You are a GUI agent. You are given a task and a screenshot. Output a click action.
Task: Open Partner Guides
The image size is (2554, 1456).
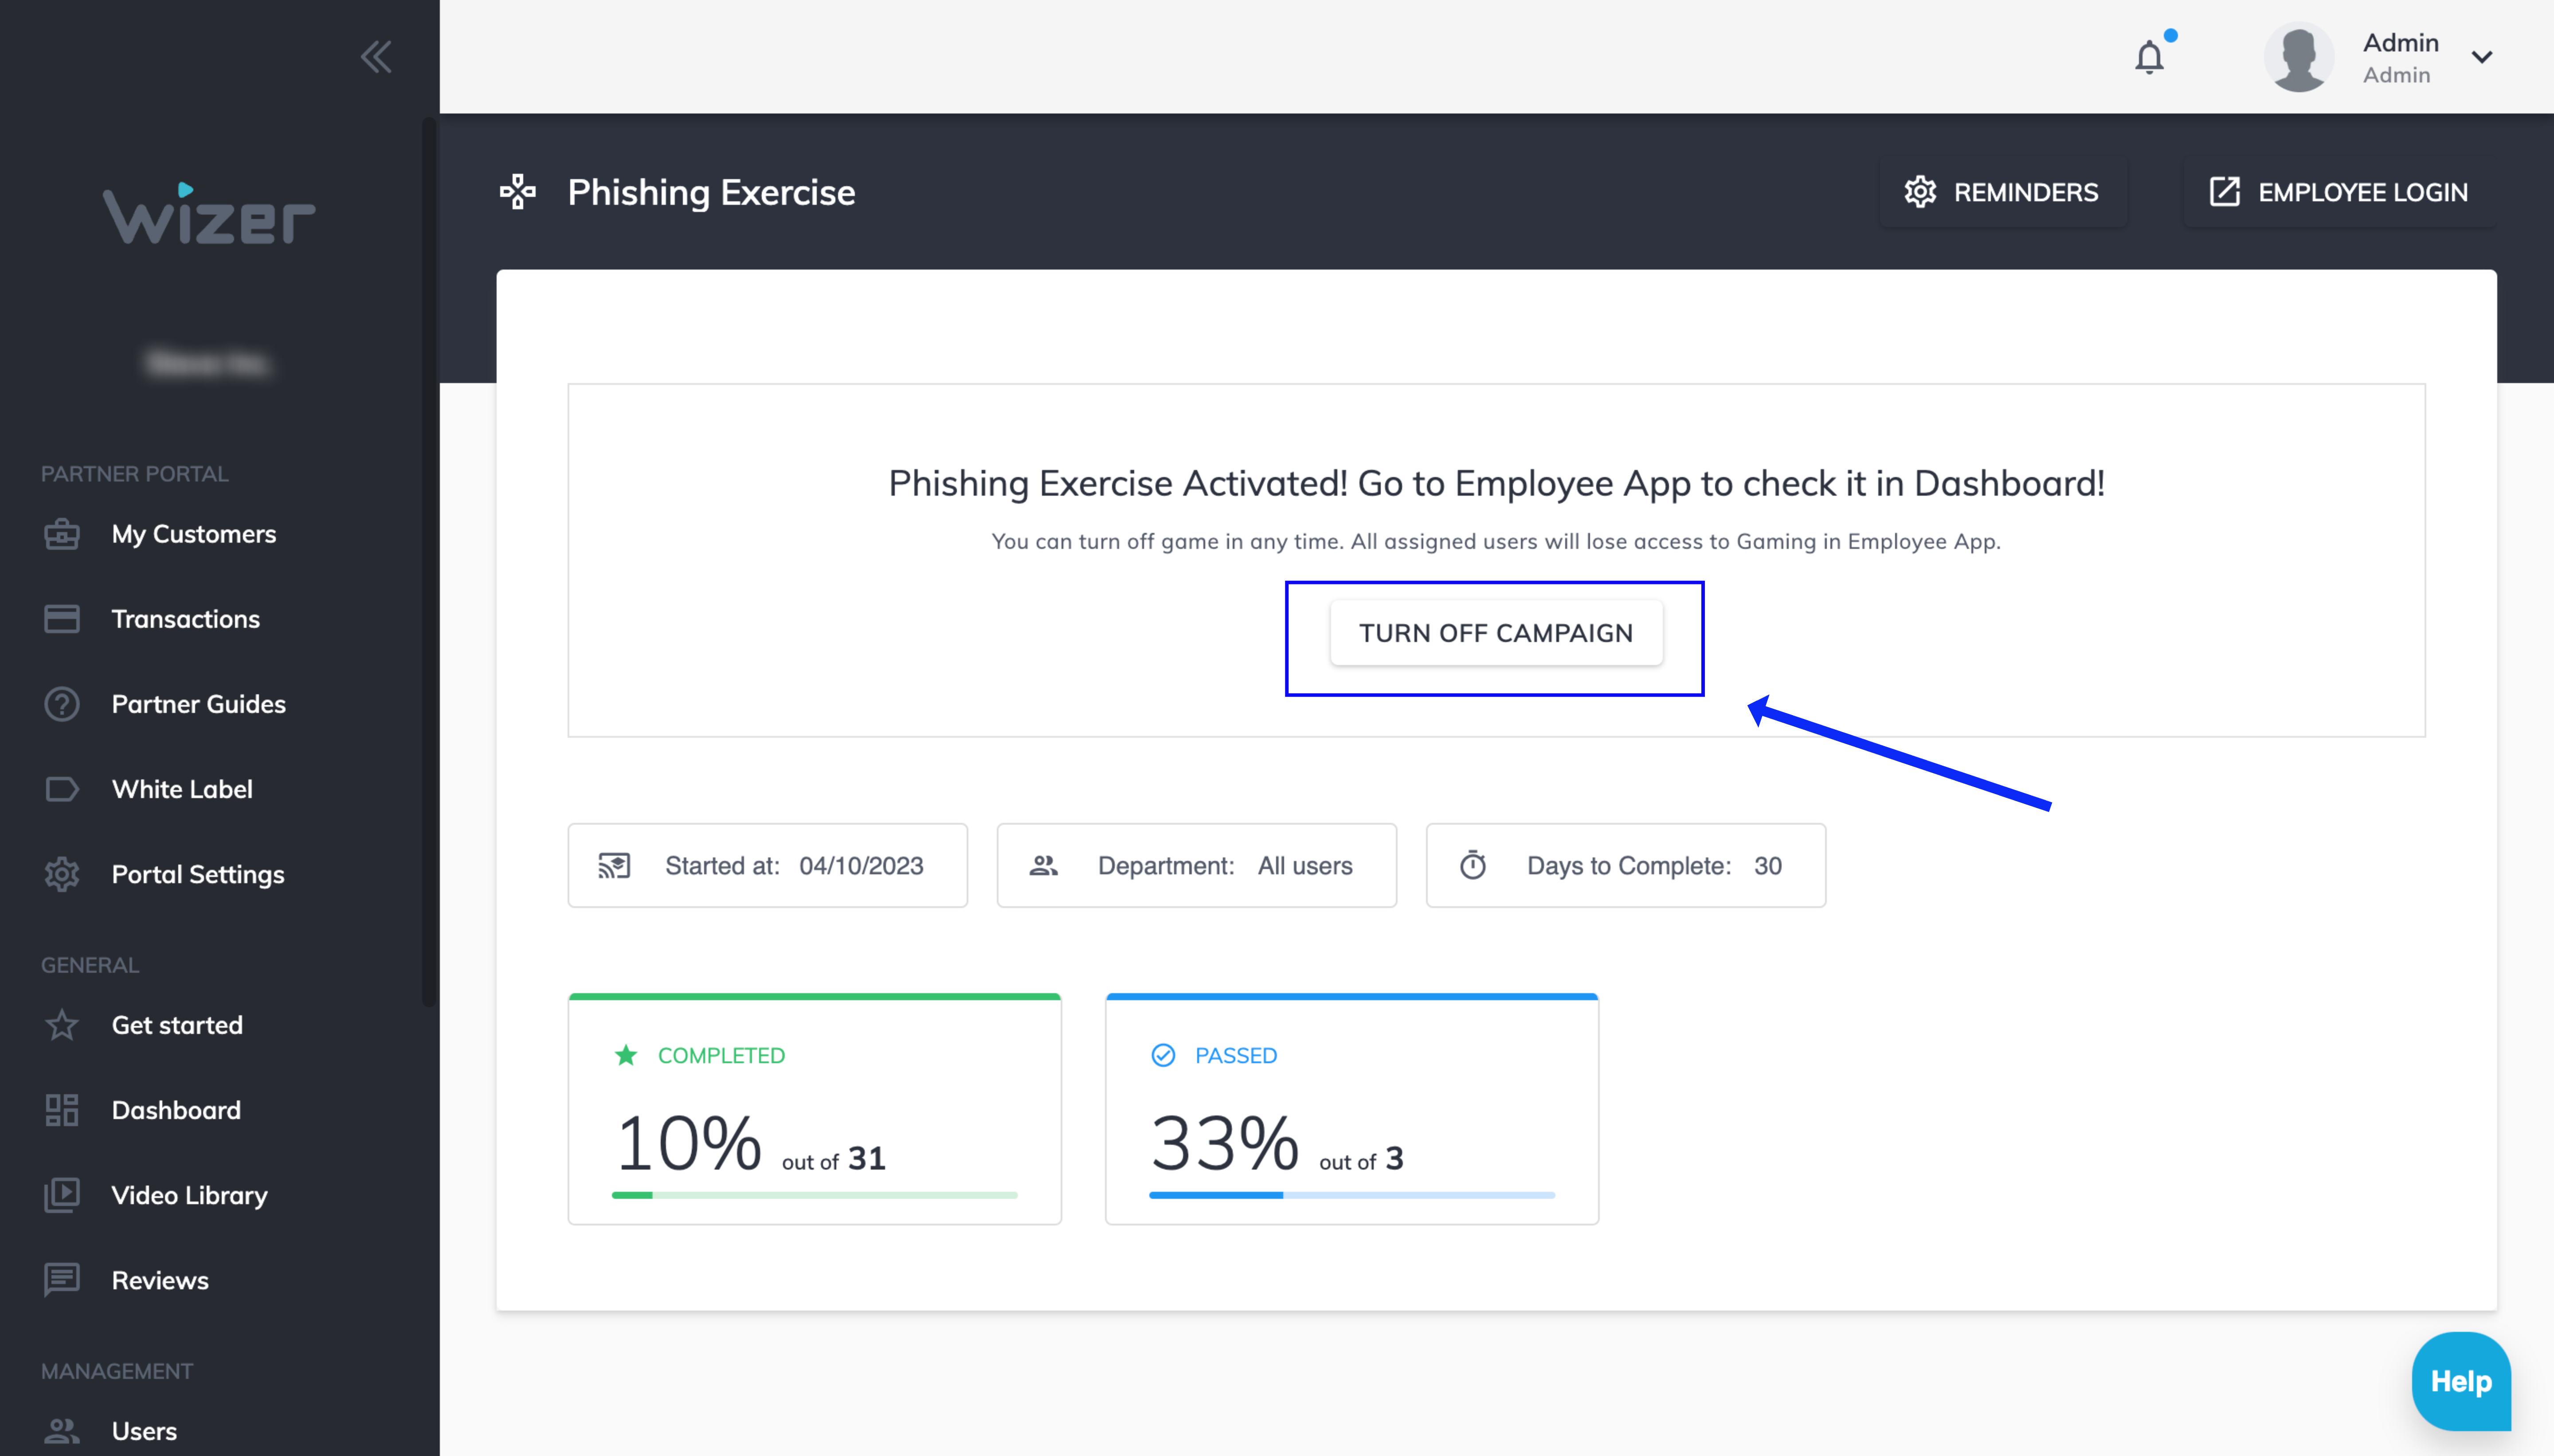pos(198,704)
